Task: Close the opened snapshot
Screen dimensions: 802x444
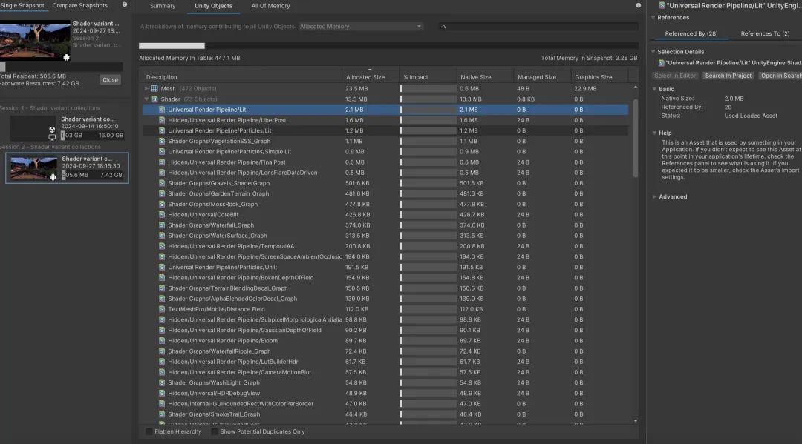Action: click(x=110, y=80)
